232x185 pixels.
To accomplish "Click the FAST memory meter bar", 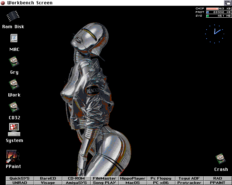I will pyautogui.click(x=219, y=12).
